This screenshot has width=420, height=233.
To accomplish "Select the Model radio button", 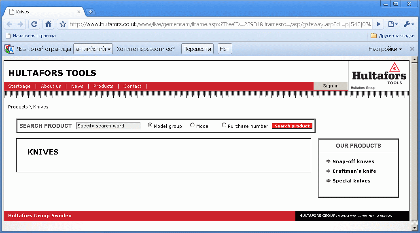I will [192, 125].
